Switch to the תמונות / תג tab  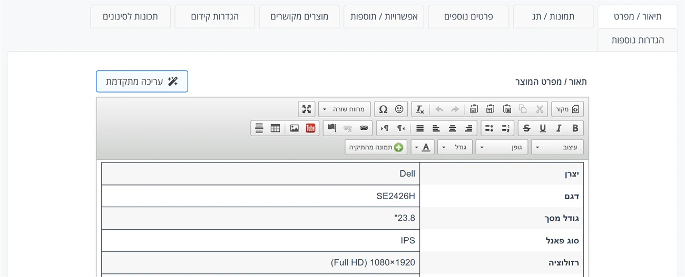pyautogui.click(x=553, y=16)
